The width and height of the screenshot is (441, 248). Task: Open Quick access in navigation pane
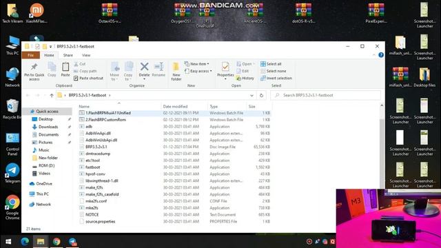[47, 112]
